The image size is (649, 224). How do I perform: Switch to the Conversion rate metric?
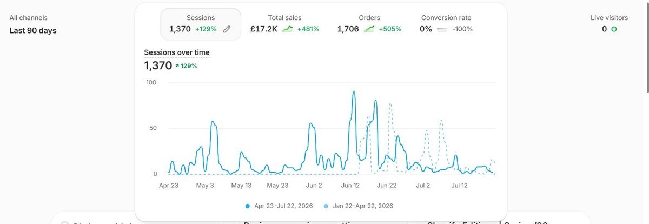click(x=446, y=24)
